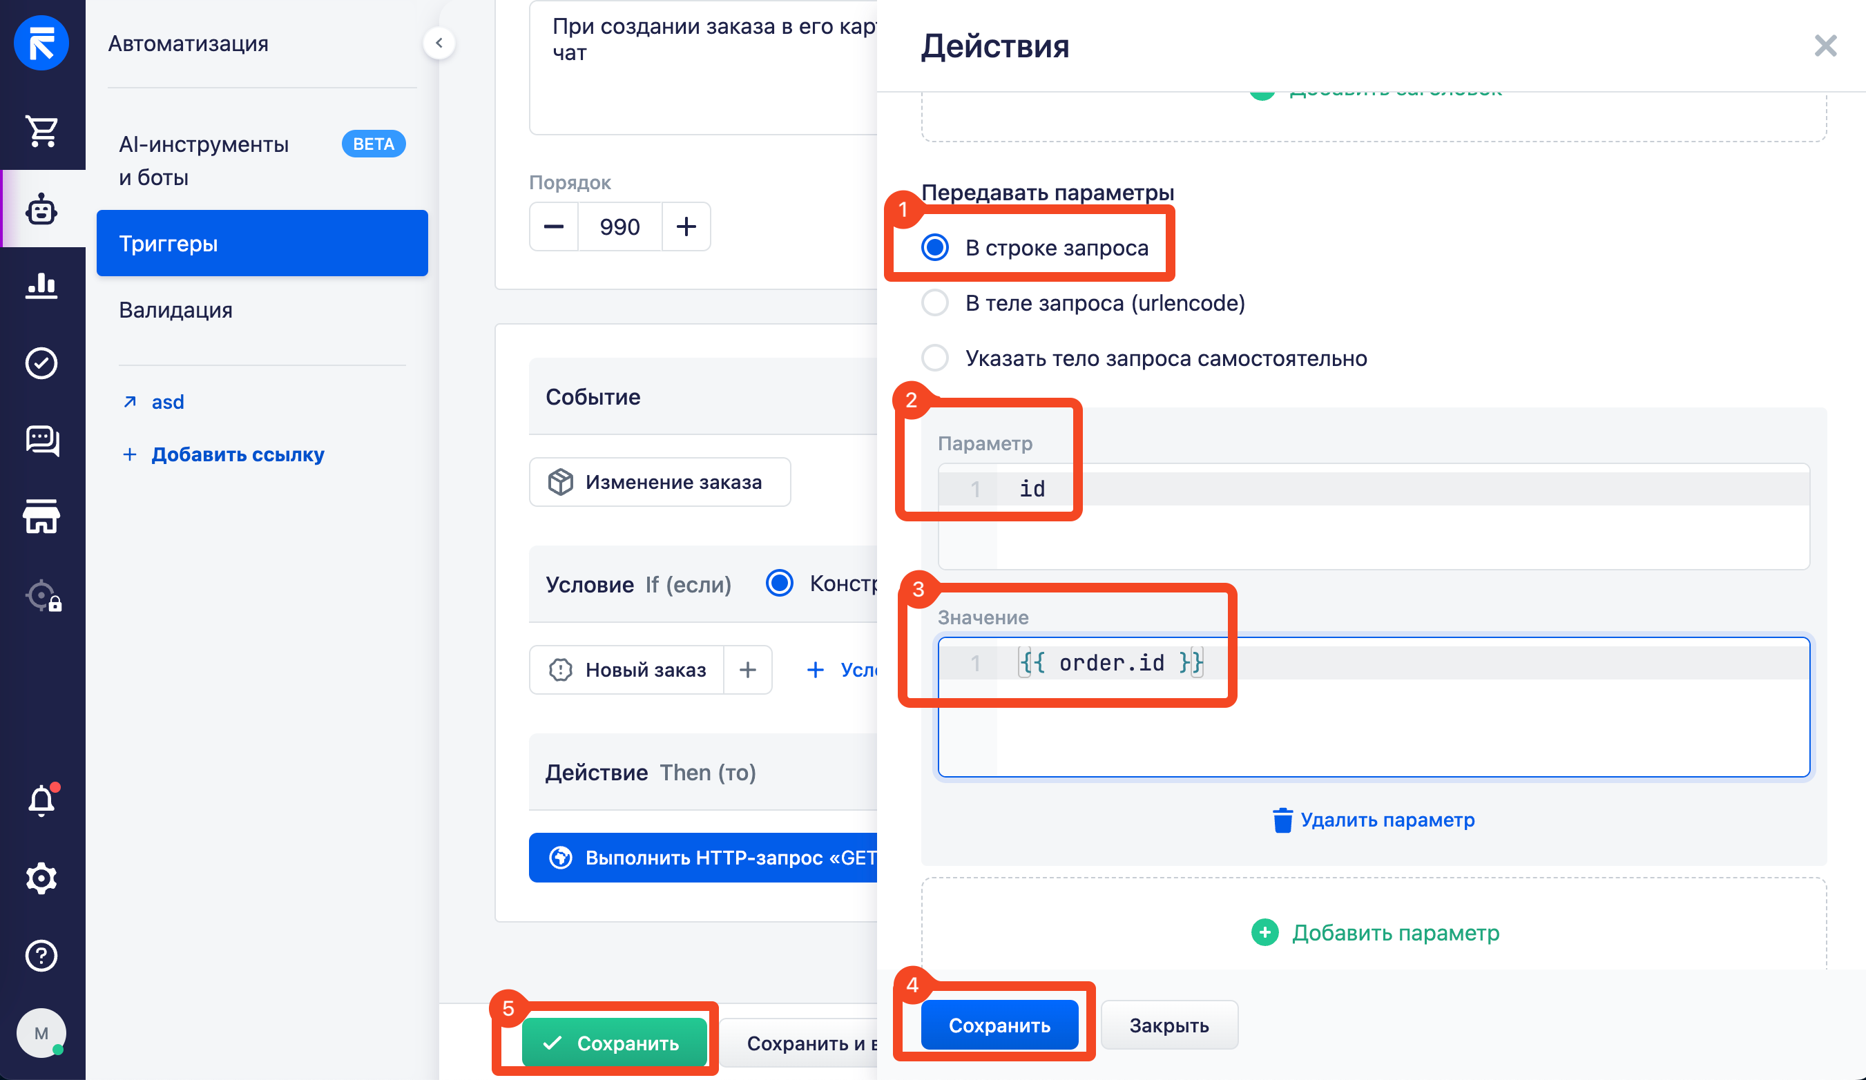Open the Триггеры menu item

[262, 244]
